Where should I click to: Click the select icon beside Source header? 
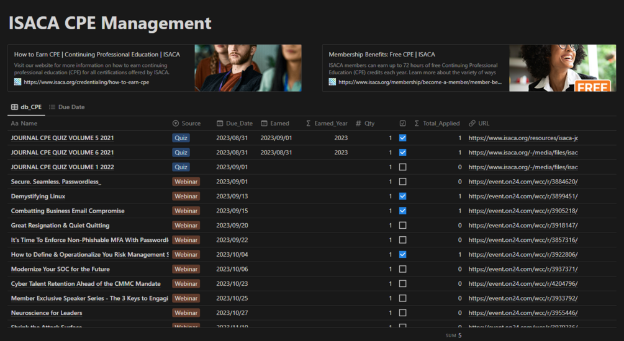[176, 123]
